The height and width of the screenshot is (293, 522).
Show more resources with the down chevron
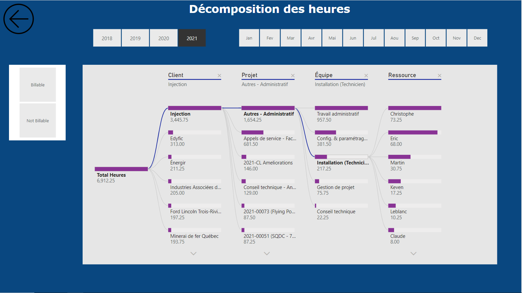click(413, 253)
